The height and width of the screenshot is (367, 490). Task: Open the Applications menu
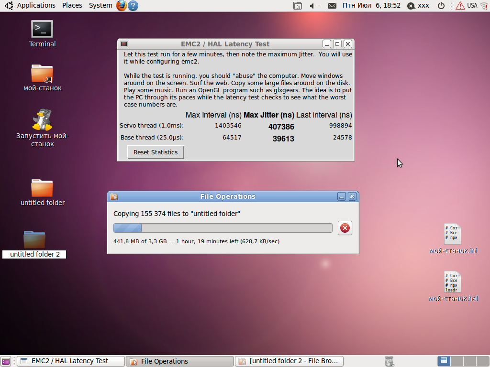click(x=36, y=5)
